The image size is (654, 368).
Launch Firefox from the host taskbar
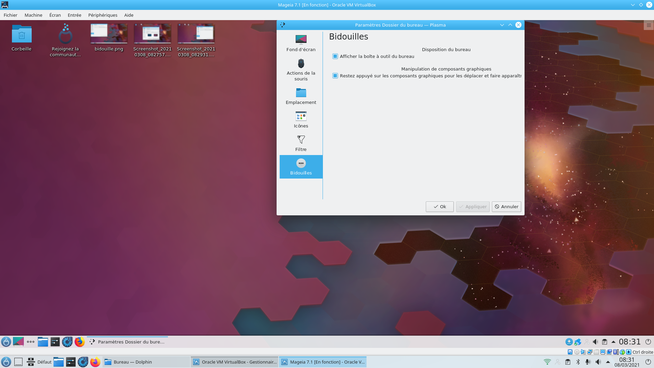(95, 362)
